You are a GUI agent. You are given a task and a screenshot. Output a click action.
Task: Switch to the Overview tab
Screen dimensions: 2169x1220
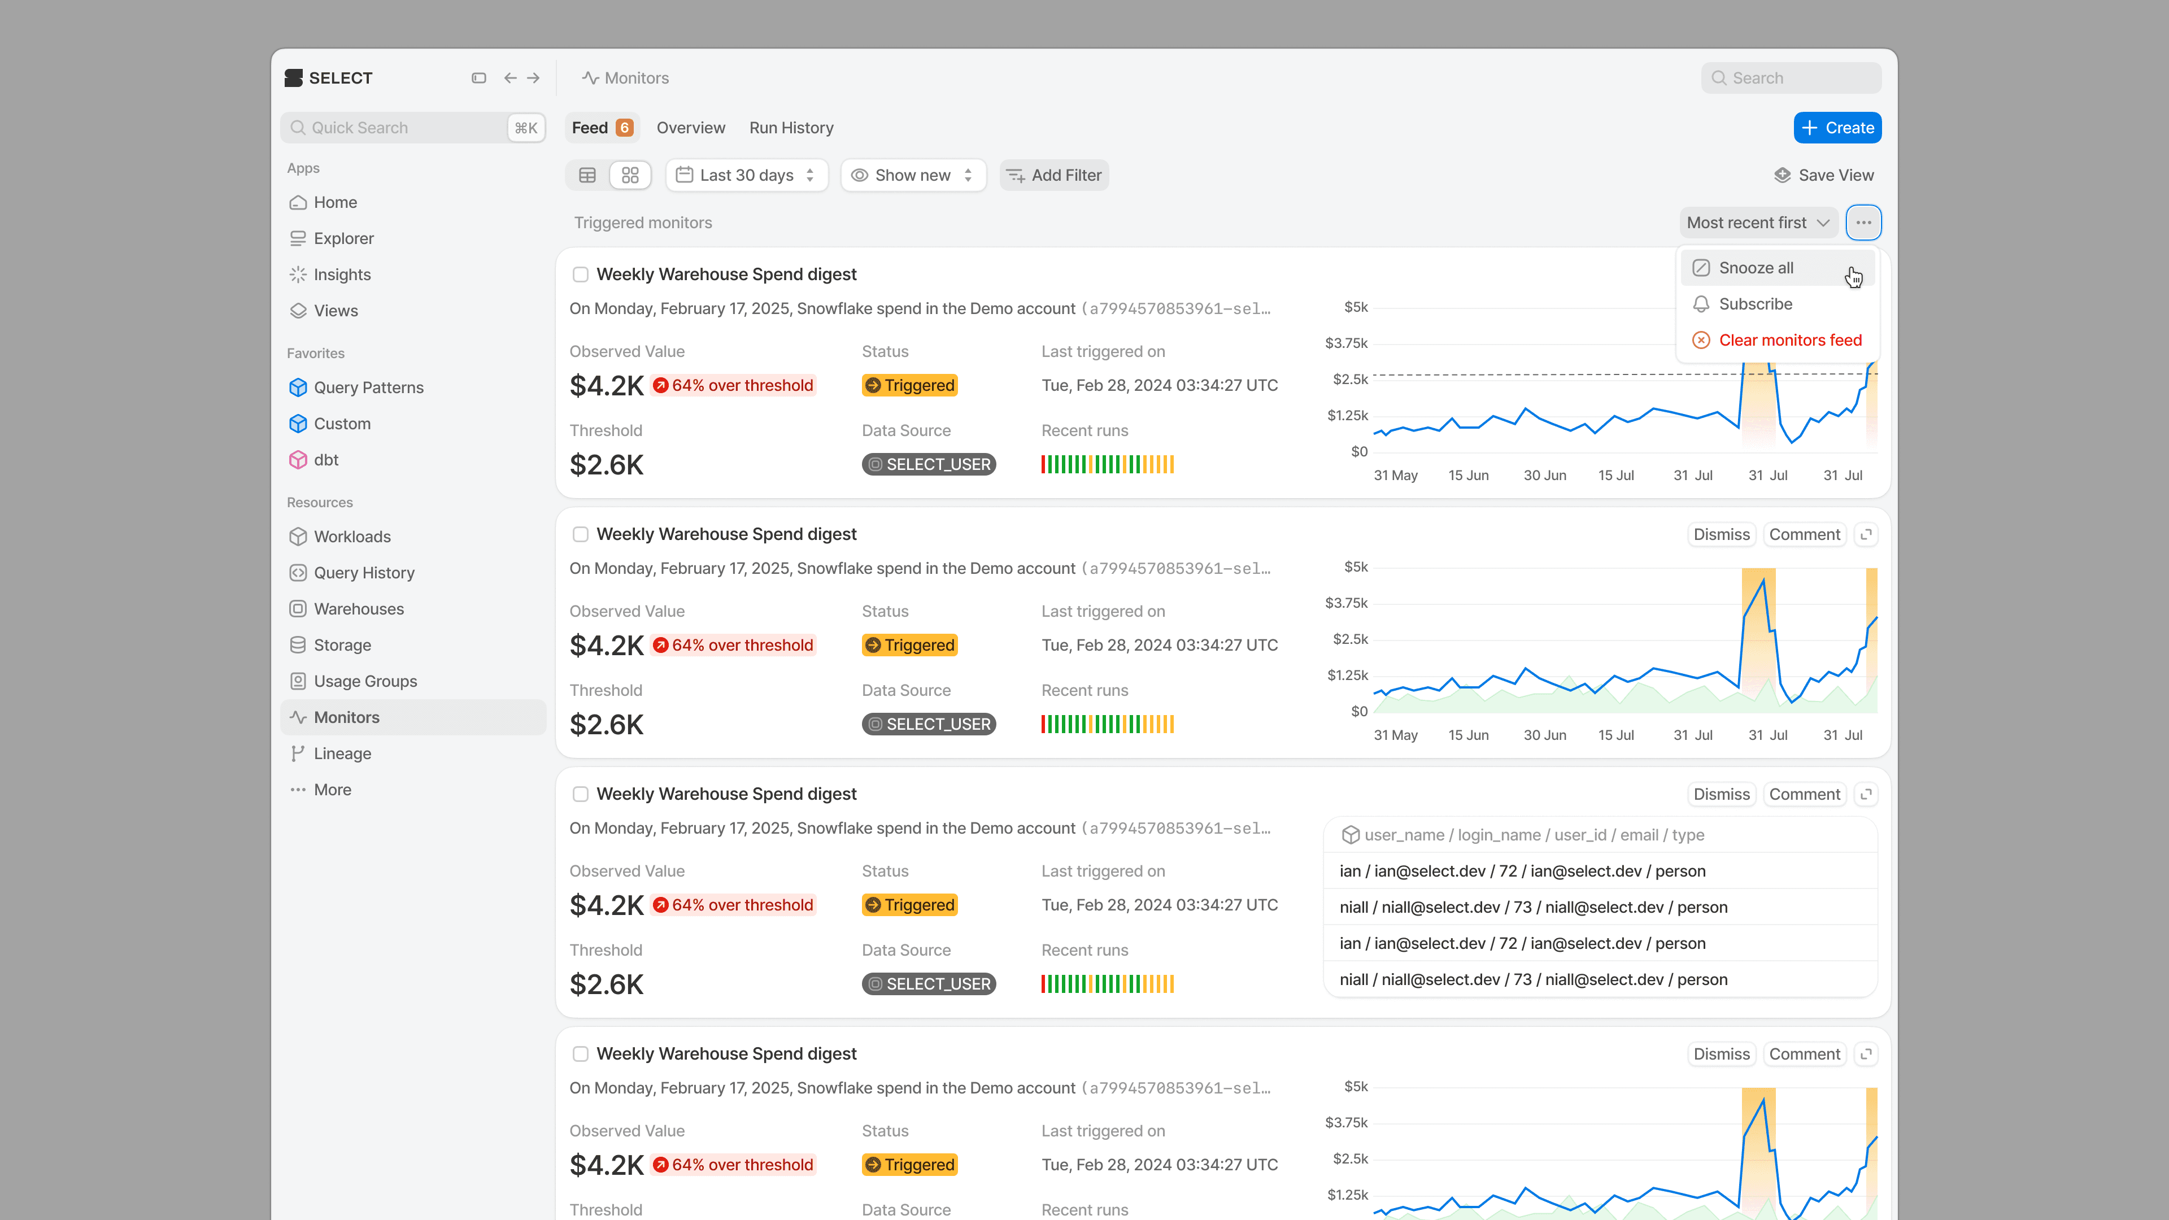690,128
